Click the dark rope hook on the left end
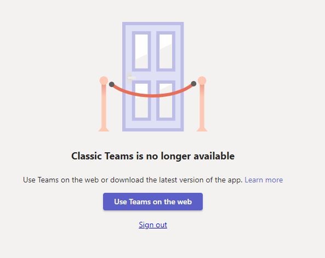This screenshot has height=258, width=325. 111,84
